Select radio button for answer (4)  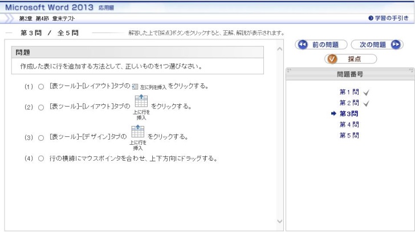click(x=41, y=158)
